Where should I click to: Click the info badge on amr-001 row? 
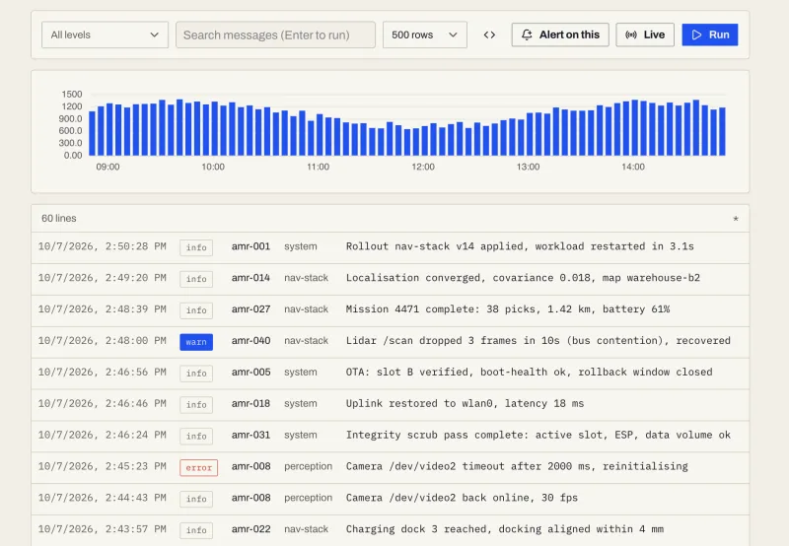[x=196, y=247]
